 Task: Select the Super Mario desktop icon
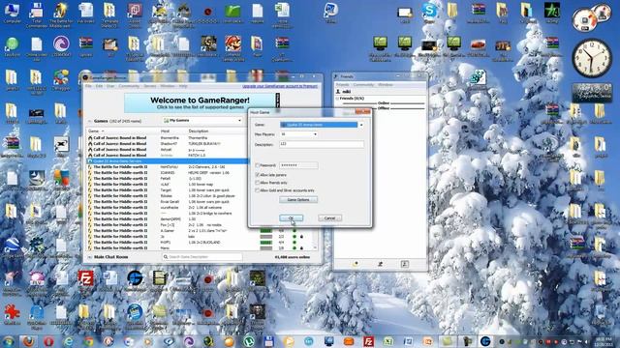click(x=232, y=48)
